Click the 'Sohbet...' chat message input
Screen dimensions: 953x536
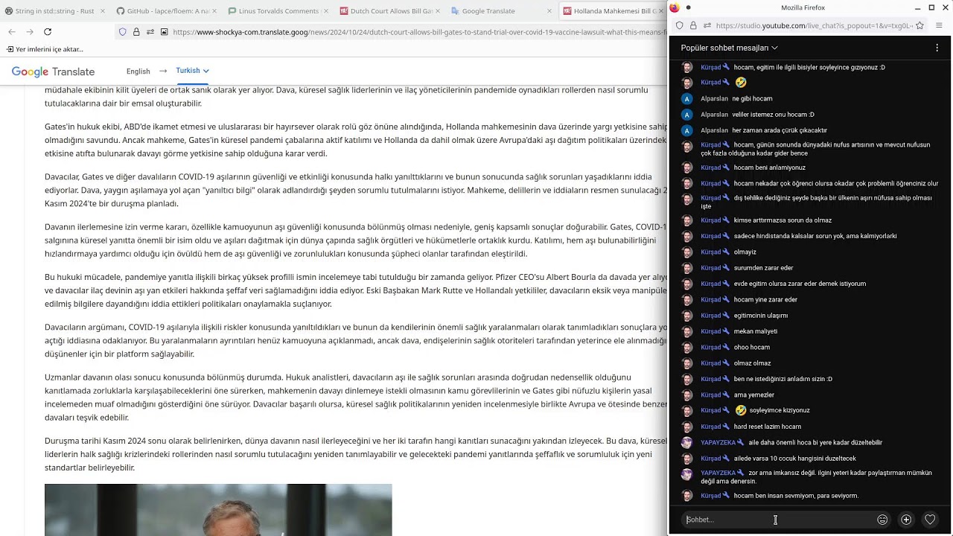pos(777,520)
